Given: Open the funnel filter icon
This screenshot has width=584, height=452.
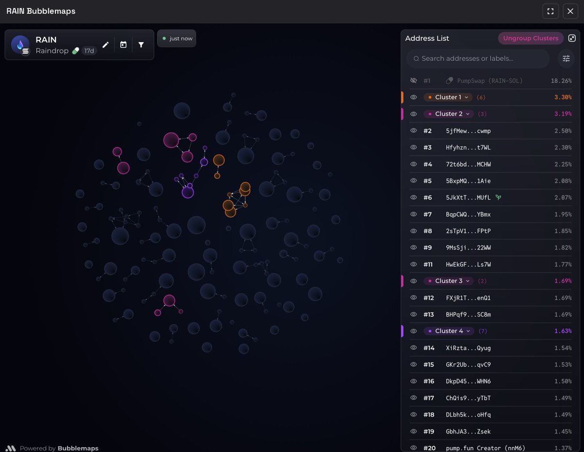Looking at the screenshot, I should pos(141,45).
